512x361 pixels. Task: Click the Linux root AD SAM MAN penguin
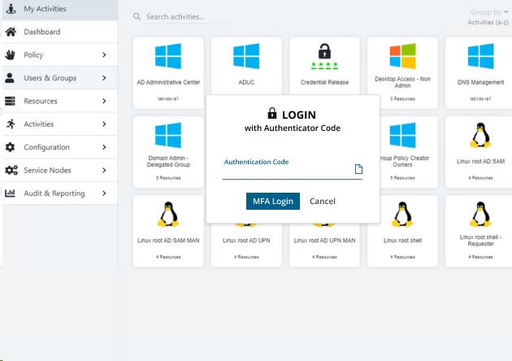coord(168,215)
